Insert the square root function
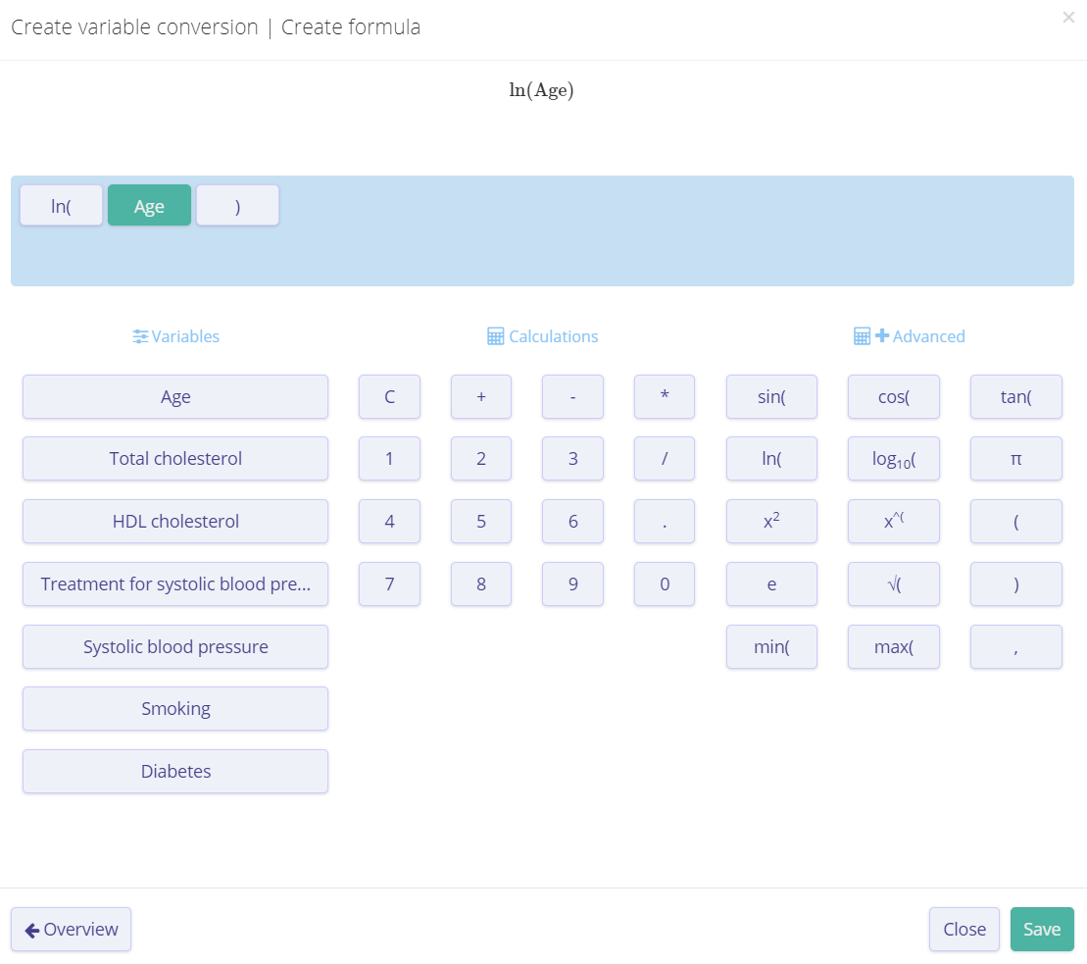The height and width of the screenshot is (964, 1087). (x=893, y=583)
